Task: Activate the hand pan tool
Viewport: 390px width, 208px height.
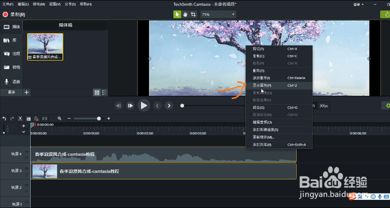Action: [185, 15]
